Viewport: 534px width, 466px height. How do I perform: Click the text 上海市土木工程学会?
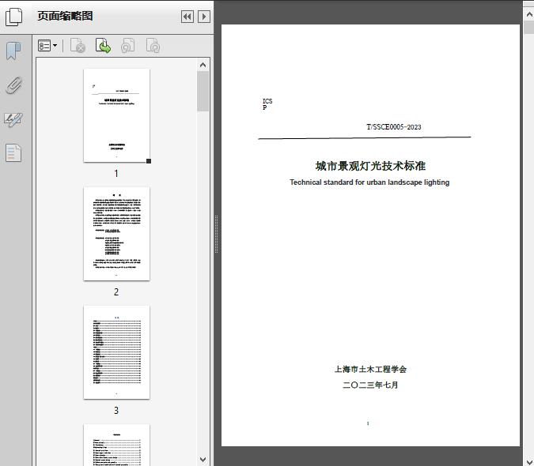tap(370, 369)
